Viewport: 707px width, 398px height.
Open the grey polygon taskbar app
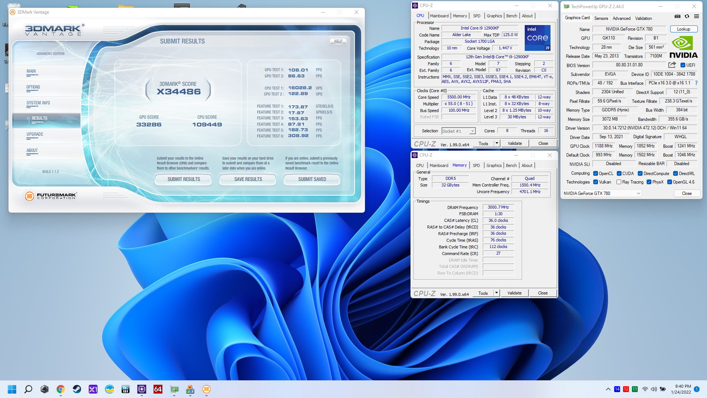pyautogui.click(x=44, y=389)
